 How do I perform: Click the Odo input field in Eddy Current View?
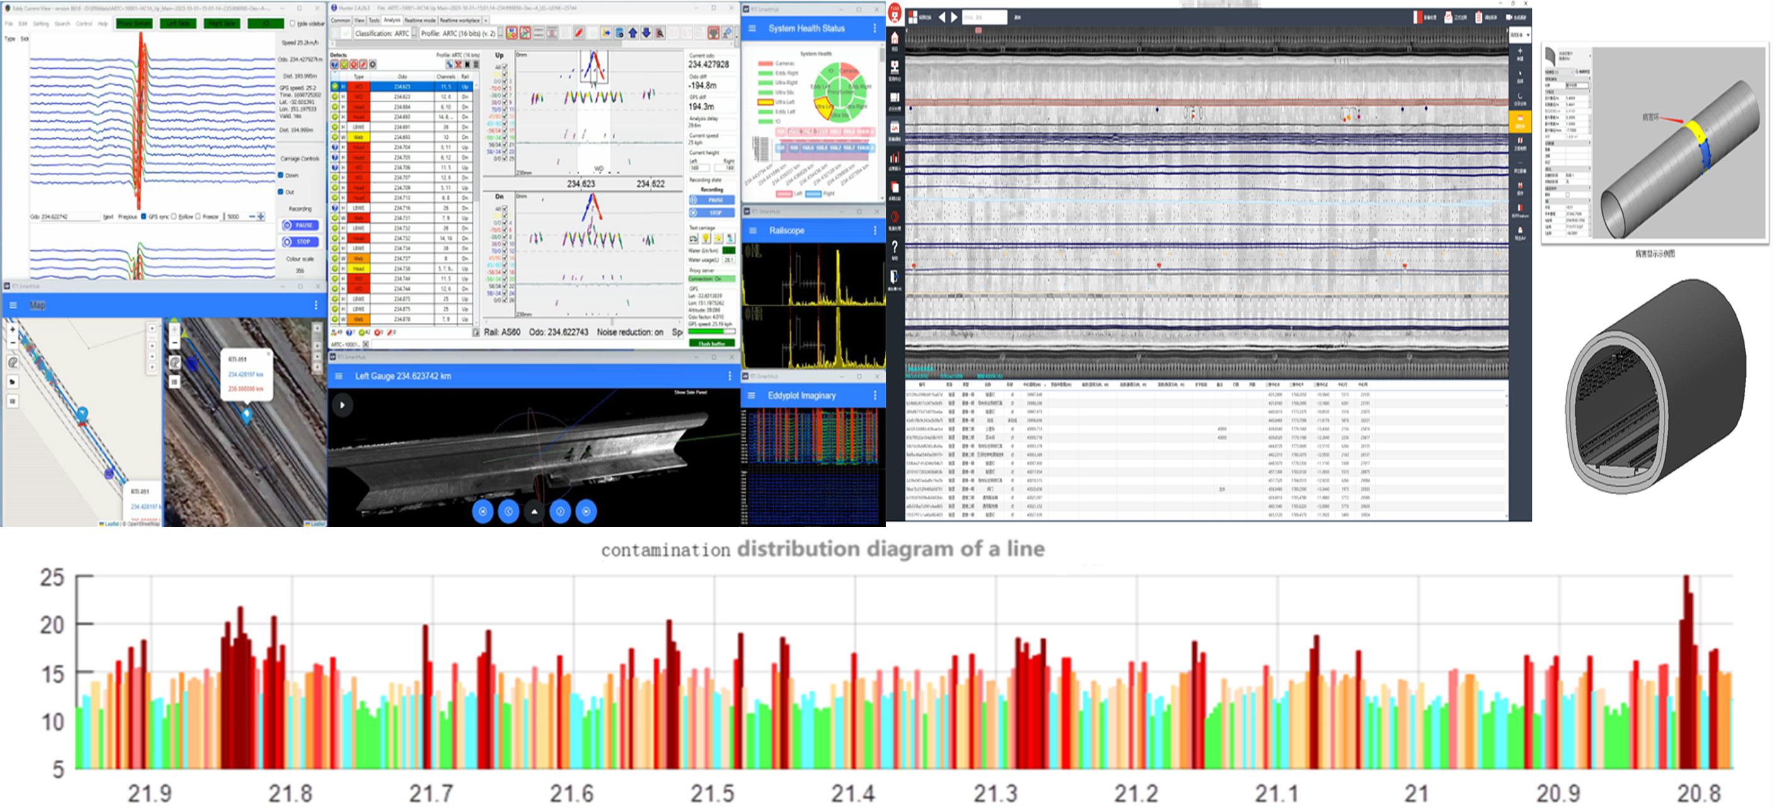[x=70, y=216]
